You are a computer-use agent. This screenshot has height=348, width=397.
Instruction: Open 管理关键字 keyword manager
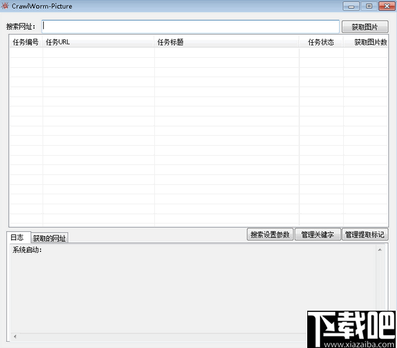pyautogui.click(x=317, y=234)
